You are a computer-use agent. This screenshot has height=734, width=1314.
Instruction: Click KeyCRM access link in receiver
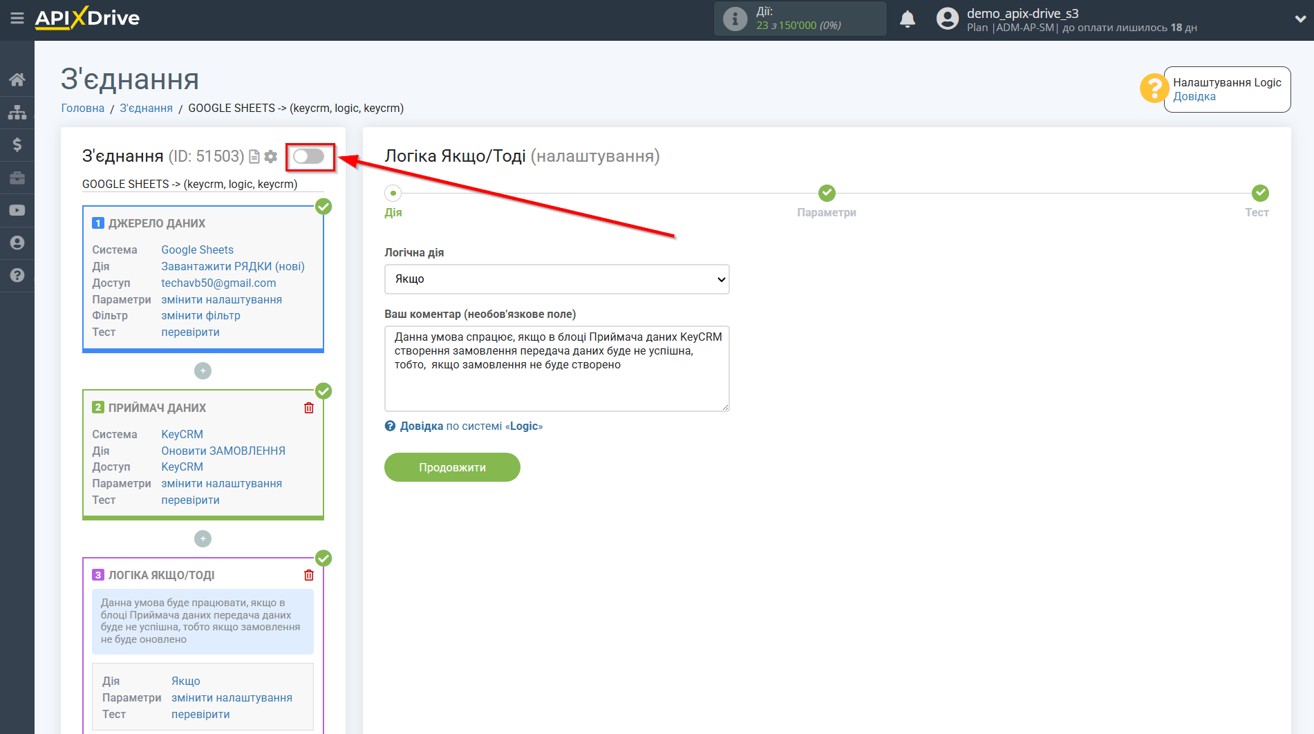pos(182,467)
